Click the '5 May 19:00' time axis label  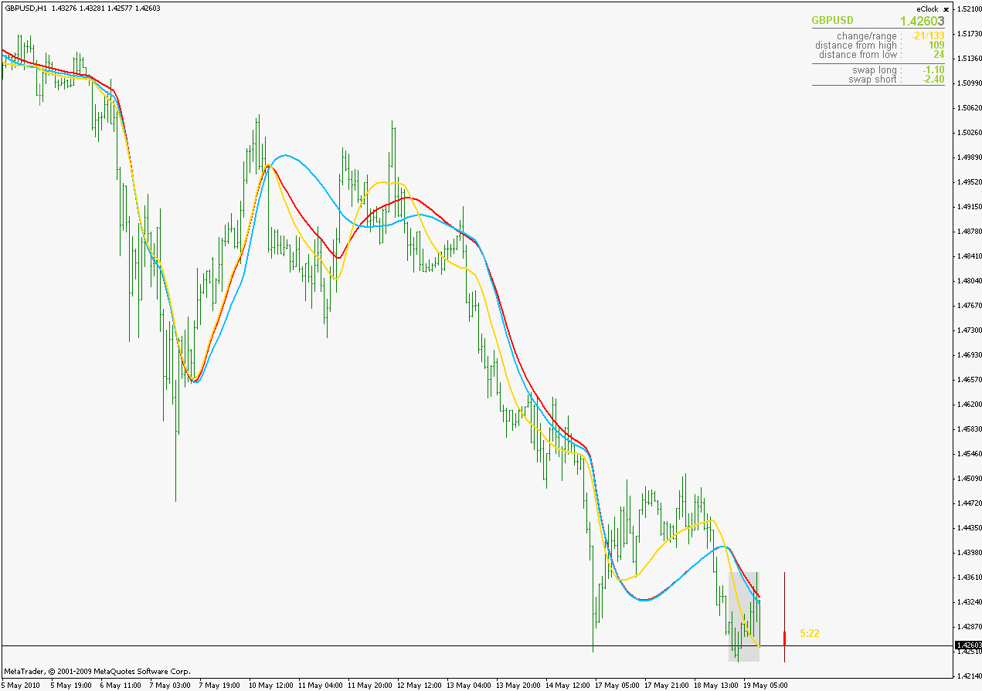point(70,685)
